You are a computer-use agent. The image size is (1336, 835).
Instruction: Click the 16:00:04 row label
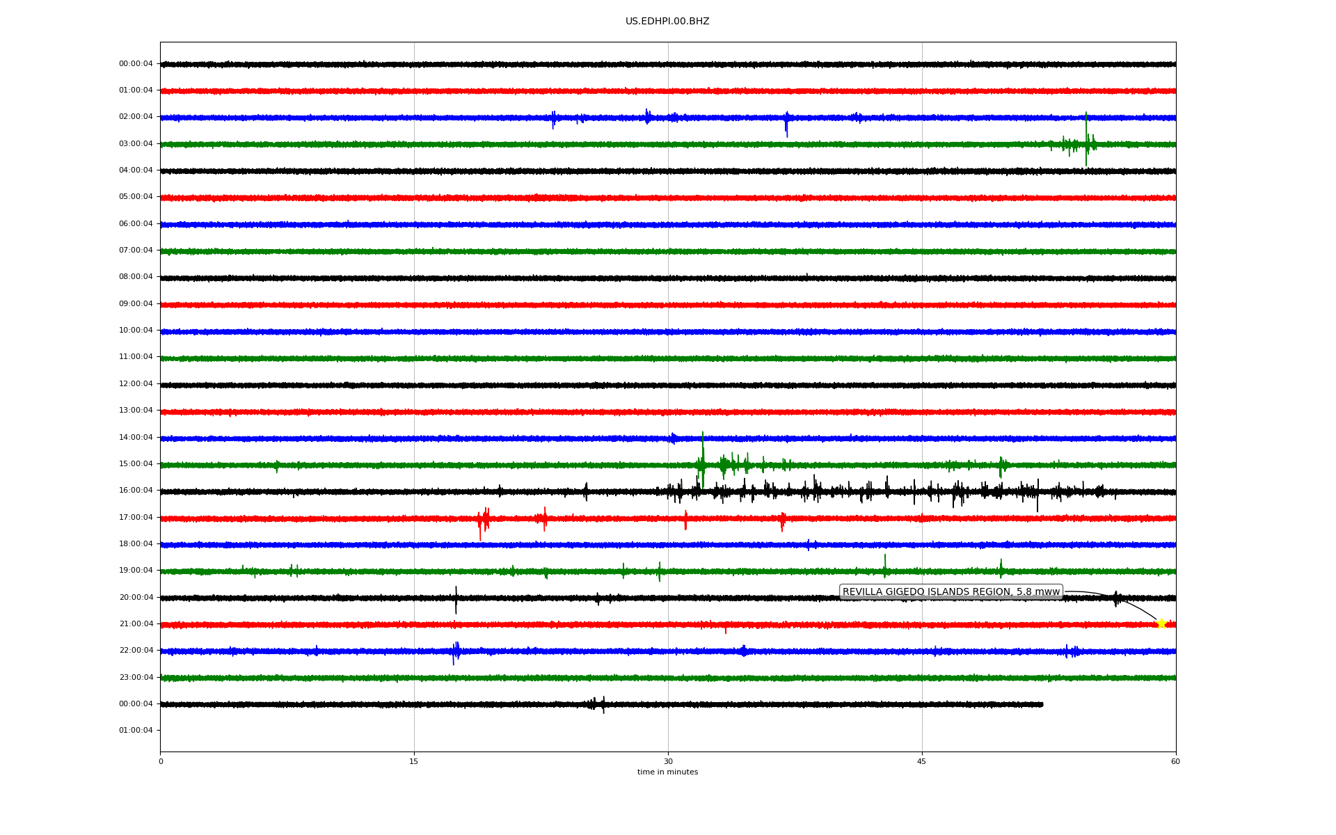tap(136, 491)
